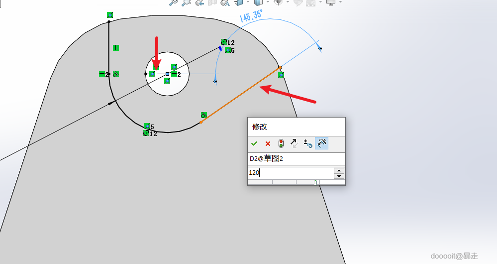
Task: Open the hide/show items eye dropdown arrow
Action: tap(288, 2)
